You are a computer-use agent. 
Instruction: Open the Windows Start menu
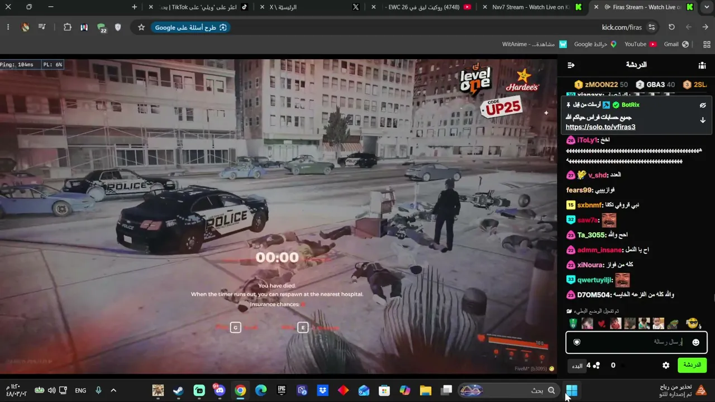tap(571, 390)
